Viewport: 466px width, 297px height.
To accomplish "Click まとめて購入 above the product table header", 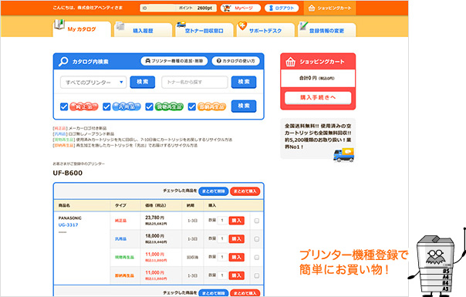I will click(245, 191).
